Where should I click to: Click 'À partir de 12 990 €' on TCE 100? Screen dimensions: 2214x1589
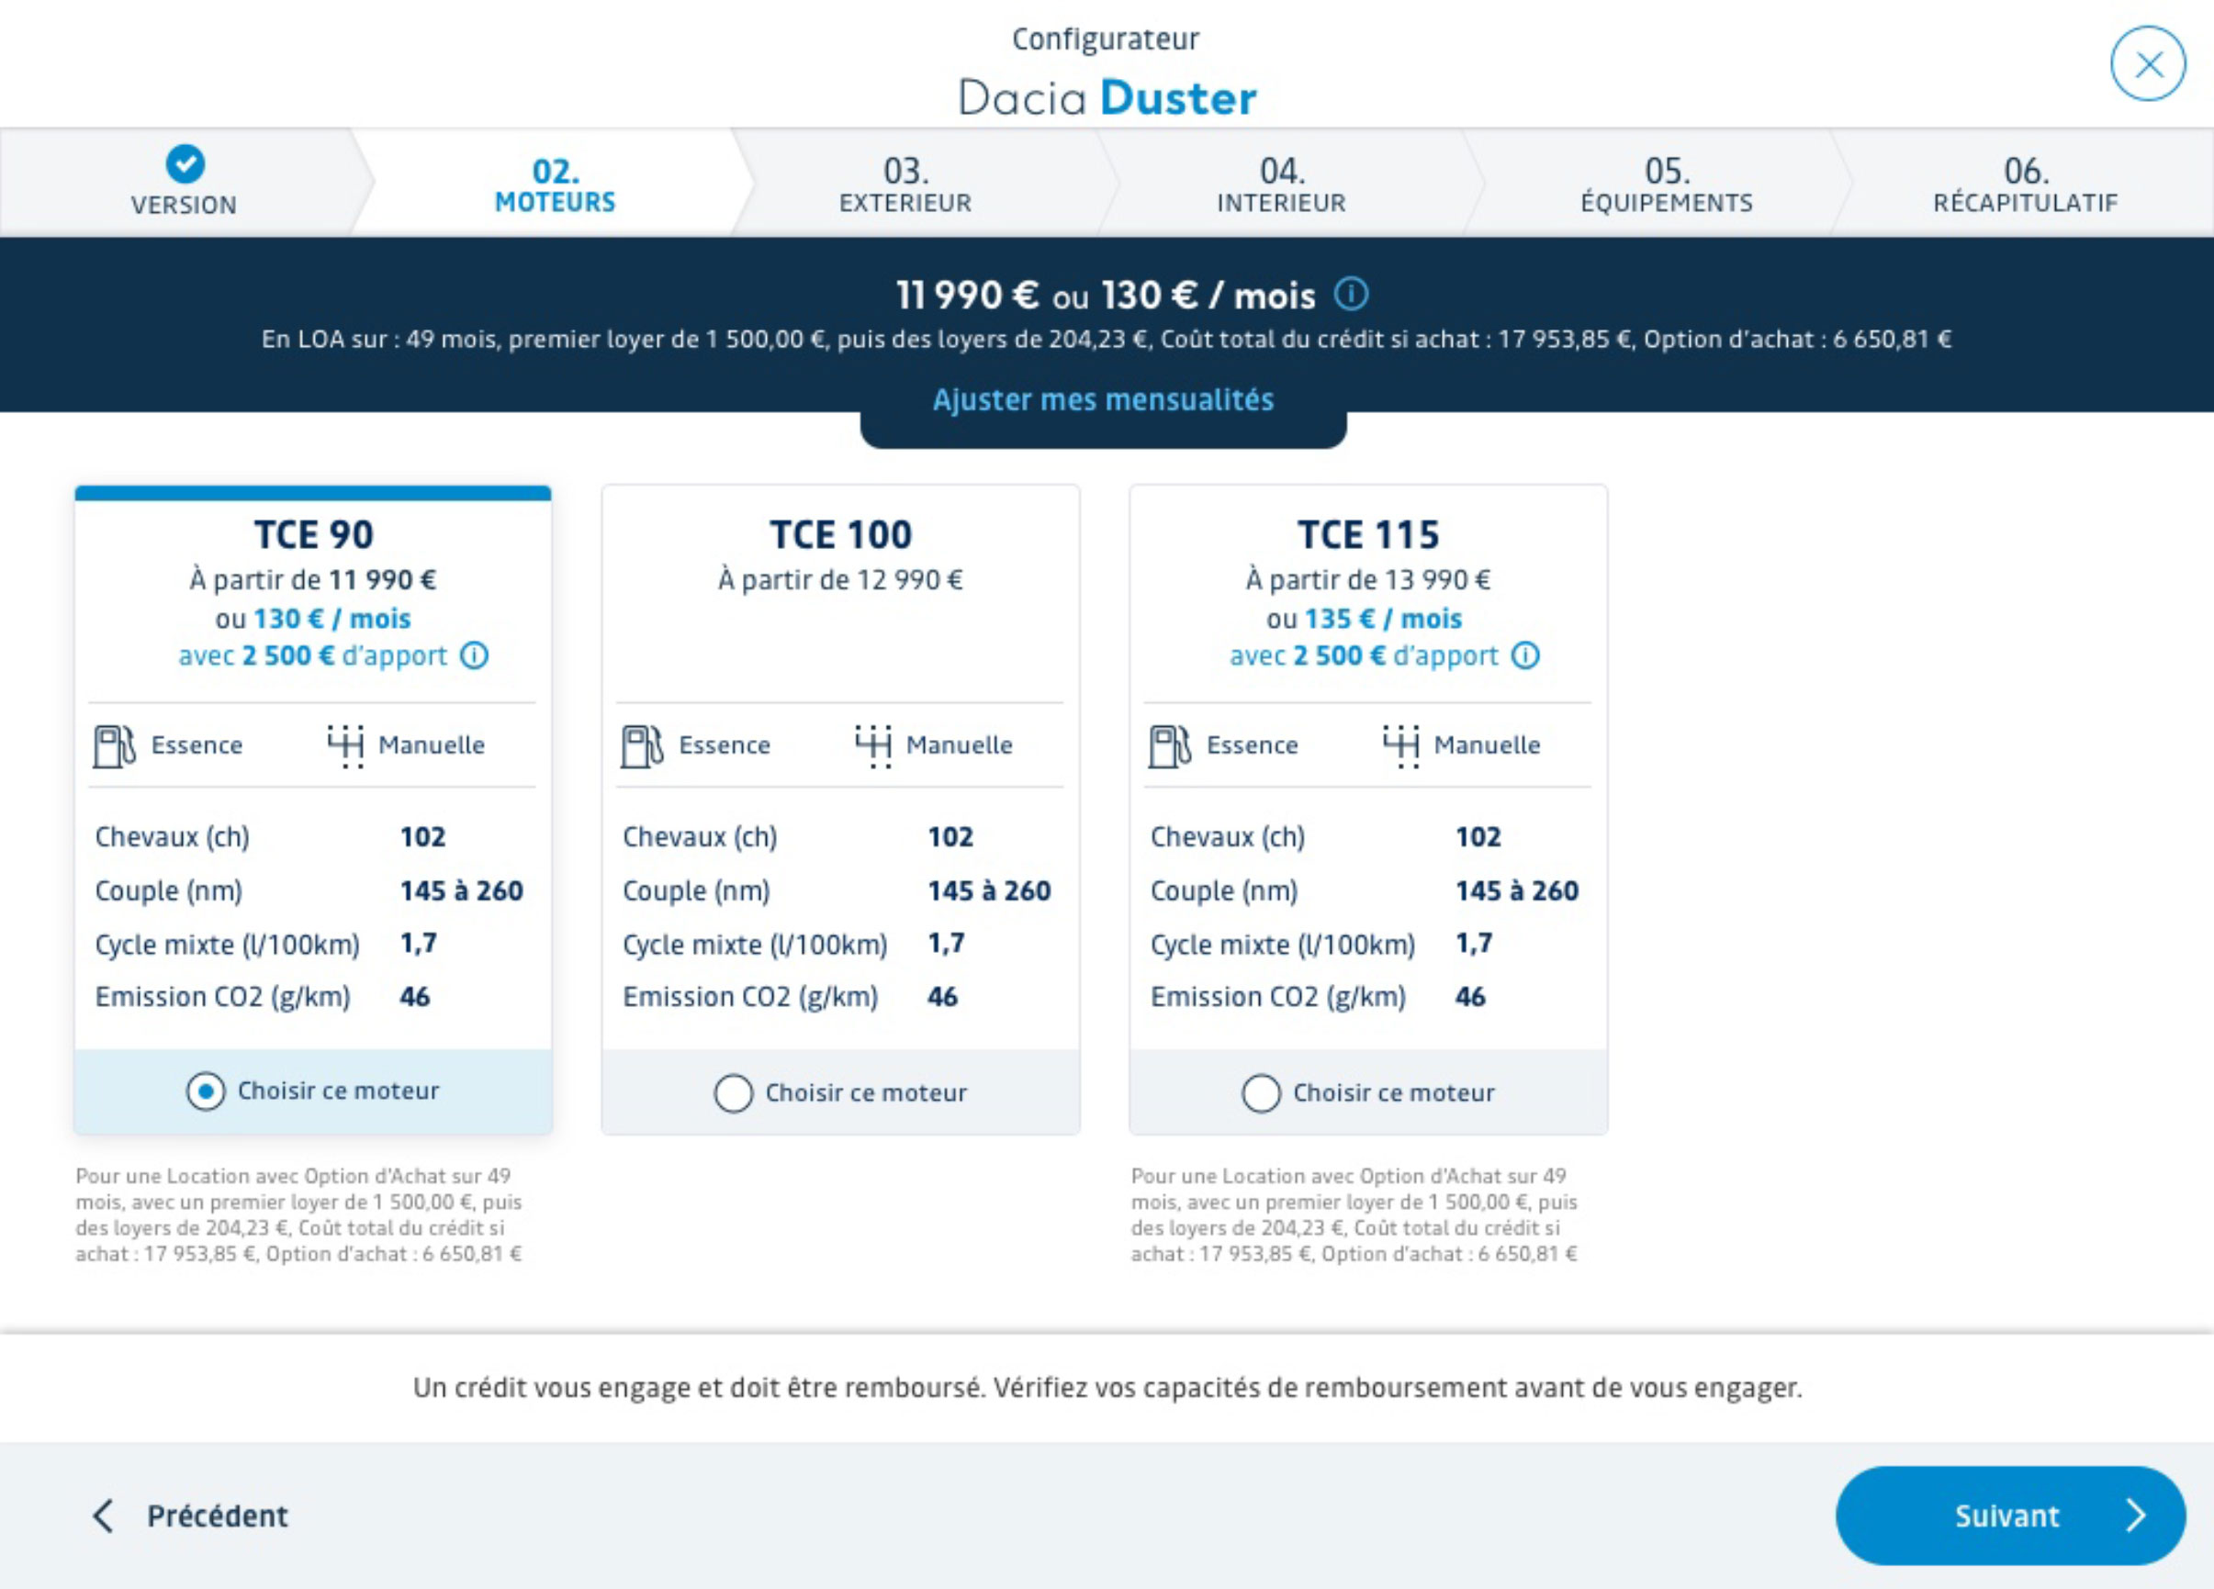pos(840,580)
